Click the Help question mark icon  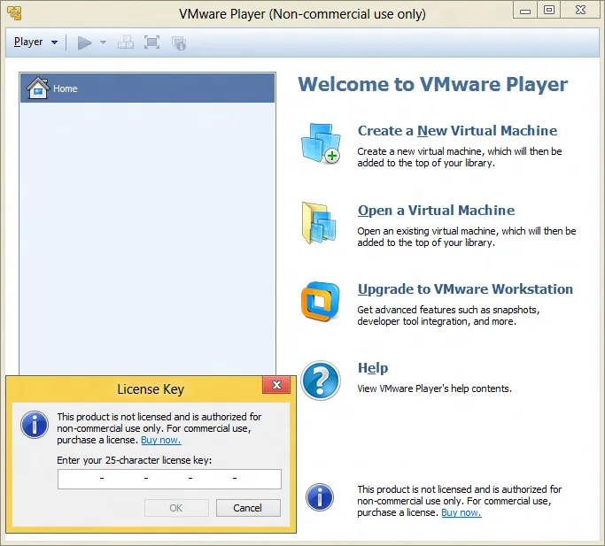point(321,381)
